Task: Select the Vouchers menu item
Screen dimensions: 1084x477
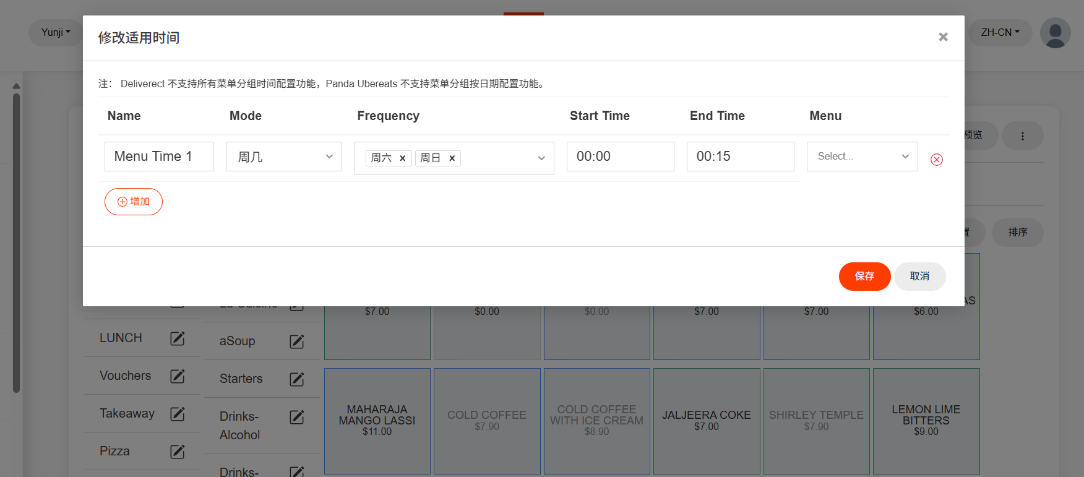Action: click(125, 376)
